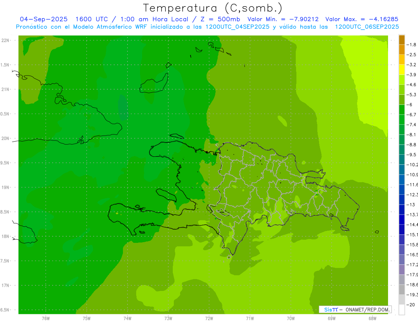Click the '-7.4' colorbar value
Viewport: 418px width, 323px height.
(412, 125)
